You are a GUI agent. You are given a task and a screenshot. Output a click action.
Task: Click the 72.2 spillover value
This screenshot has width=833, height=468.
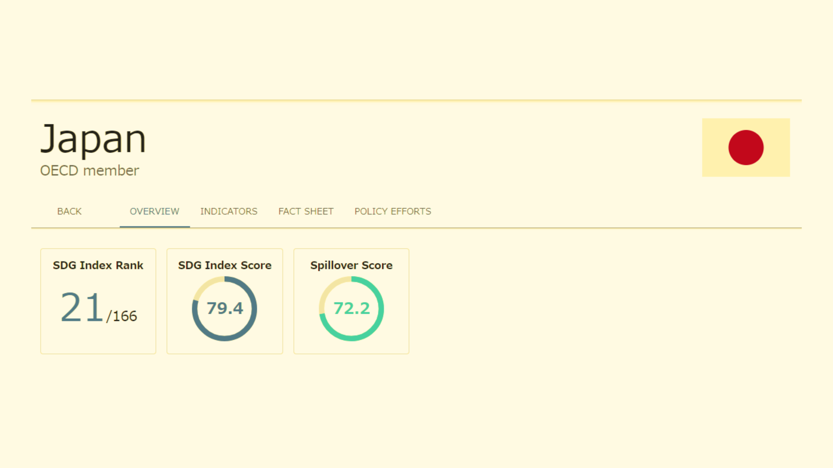351,309
